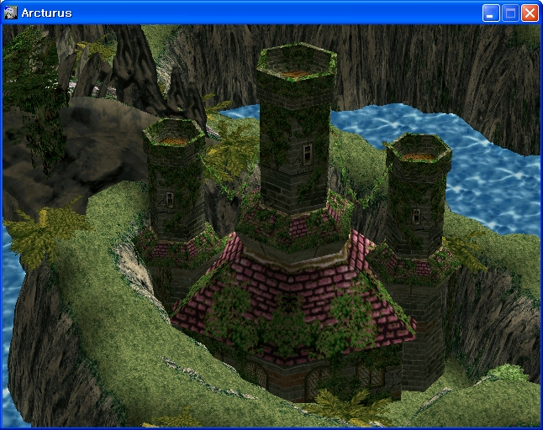Click the water at the left edge

pos(10,277)
